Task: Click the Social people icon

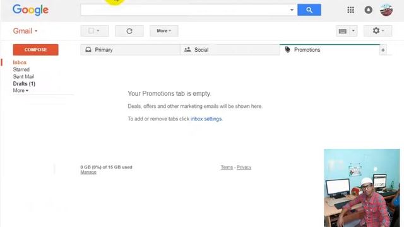Action: [187, 49]
